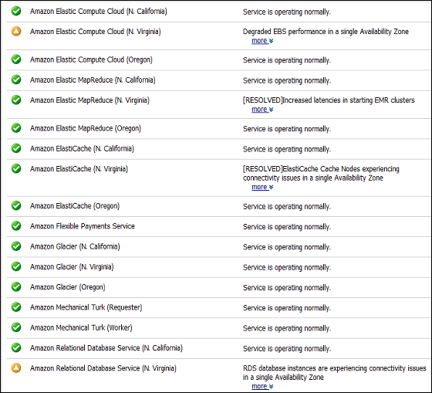Click '[RESOLVED]Increased latencies in starting EMR clusters'
Image resolution: width=432 pixels, height=393 pixels.
pos(329,100)
